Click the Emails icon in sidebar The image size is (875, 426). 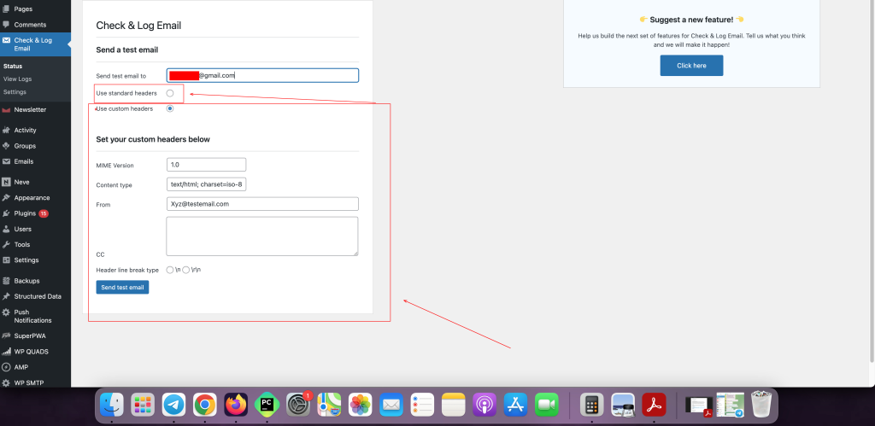(x=6, y=161)
